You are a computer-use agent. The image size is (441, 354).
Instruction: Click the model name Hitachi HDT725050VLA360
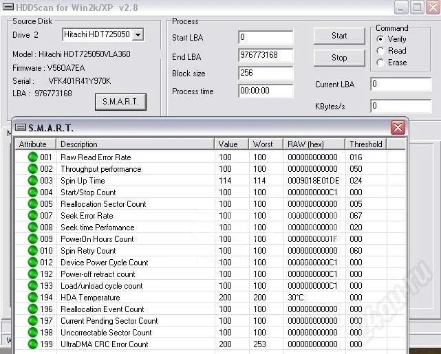(x=85, y=54)
